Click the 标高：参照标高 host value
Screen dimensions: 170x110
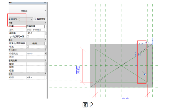click(x=34, y=30)
